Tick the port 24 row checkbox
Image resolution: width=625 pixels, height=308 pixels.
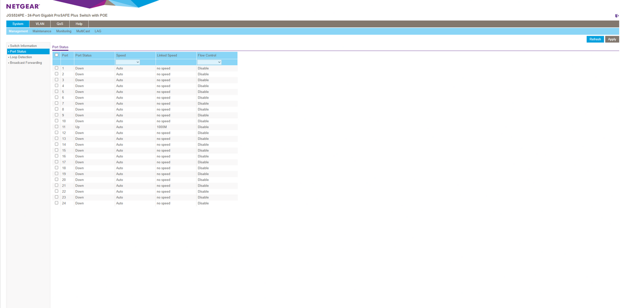56,203
